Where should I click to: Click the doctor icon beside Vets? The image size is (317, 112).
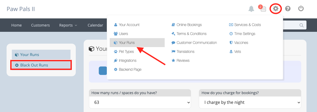point(231,52)
